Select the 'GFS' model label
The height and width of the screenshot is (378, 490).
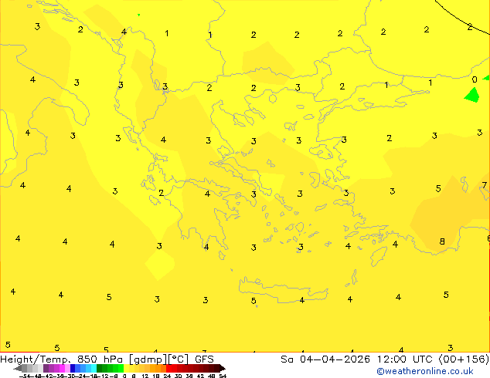pos(204,359)
